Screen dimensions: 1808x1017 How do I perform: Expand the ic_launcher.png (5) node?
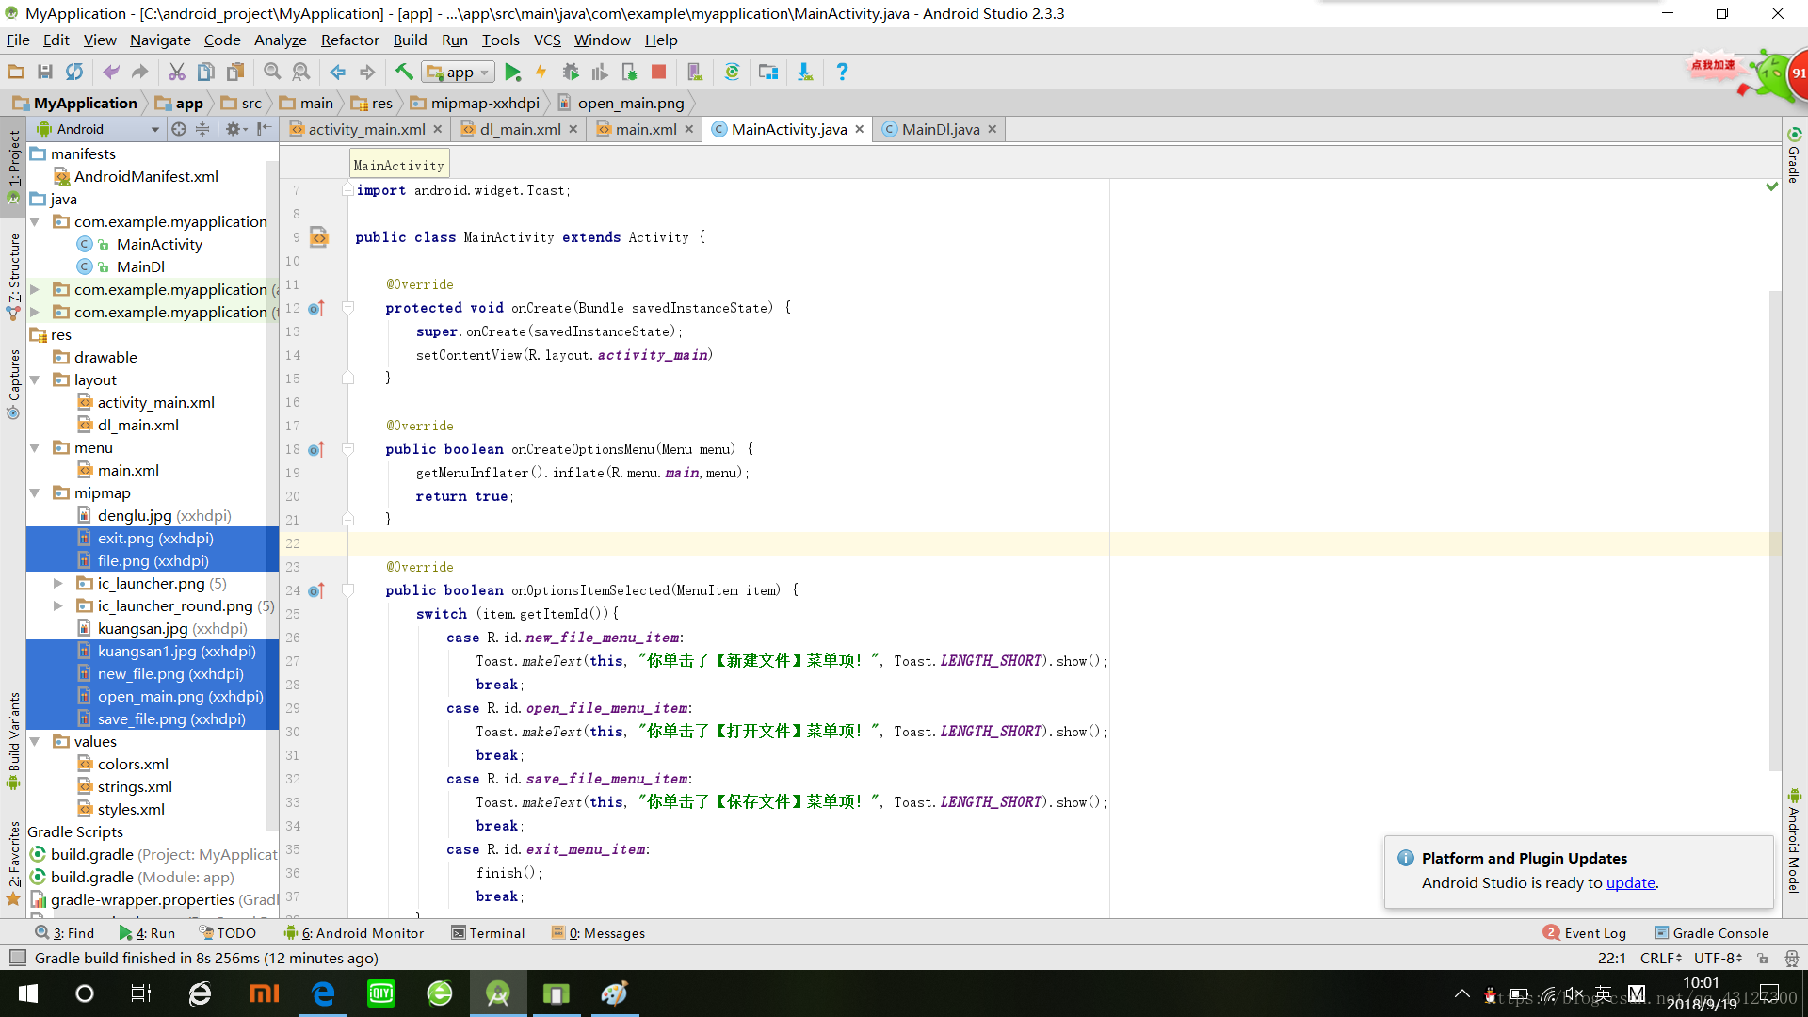point(57,583)
